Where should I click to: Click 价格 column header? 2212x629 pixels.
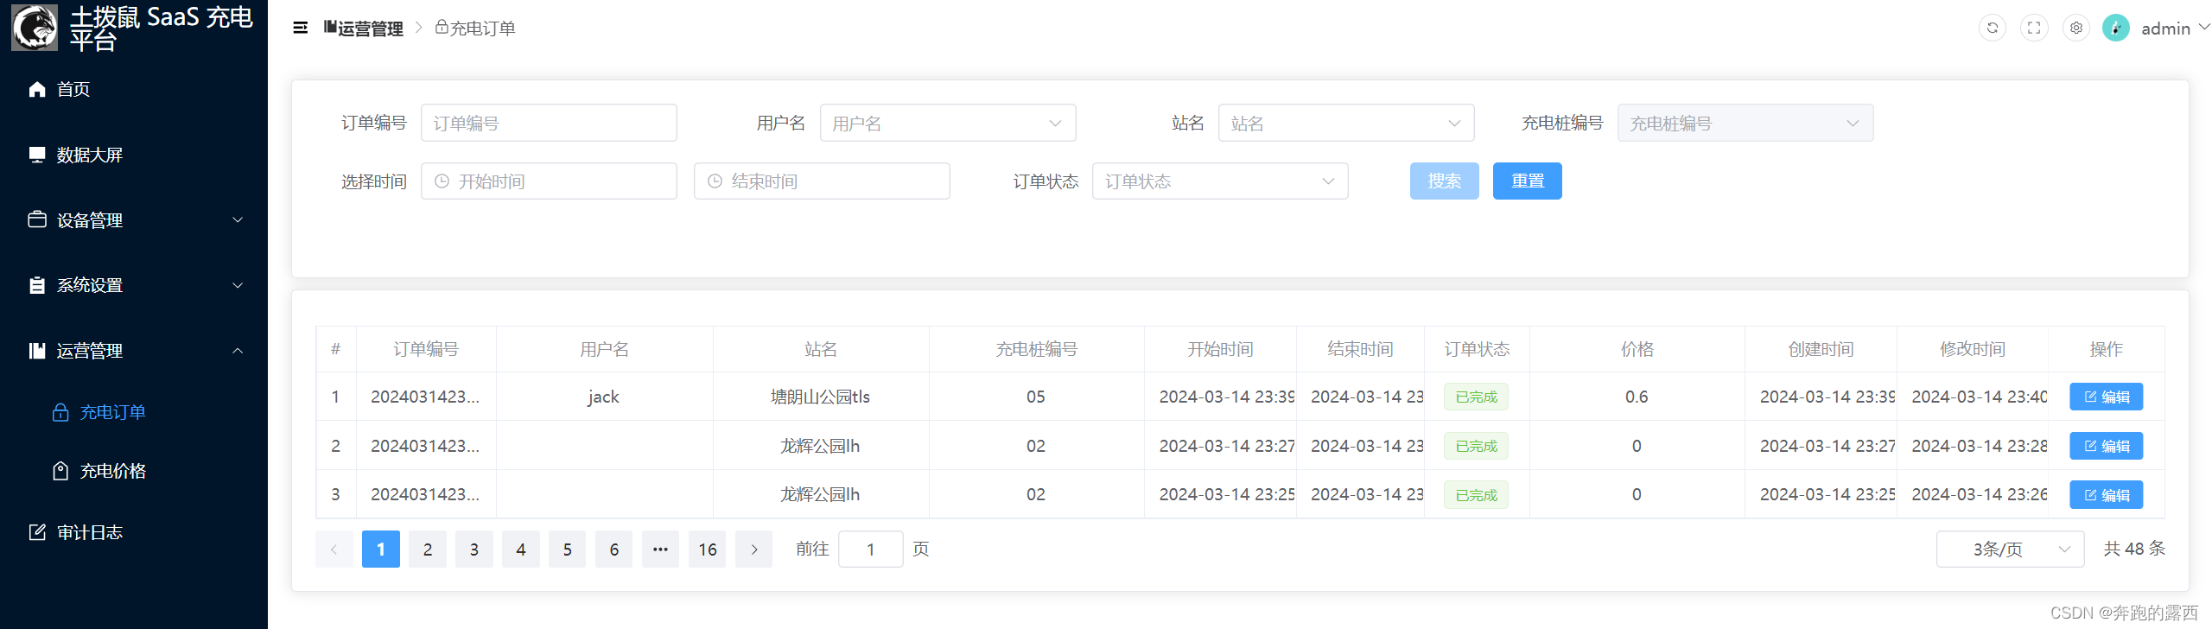pyautogui.click(x=1637, y=349)
